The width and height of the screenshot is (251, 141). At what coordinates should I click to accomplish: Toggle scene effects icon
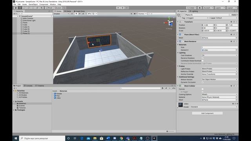pos(83,14)
